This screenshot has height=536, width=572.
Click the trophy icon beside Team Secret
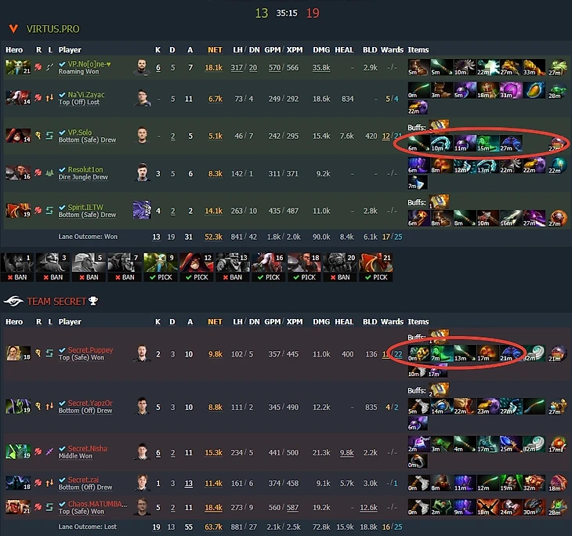pos(93,301)
